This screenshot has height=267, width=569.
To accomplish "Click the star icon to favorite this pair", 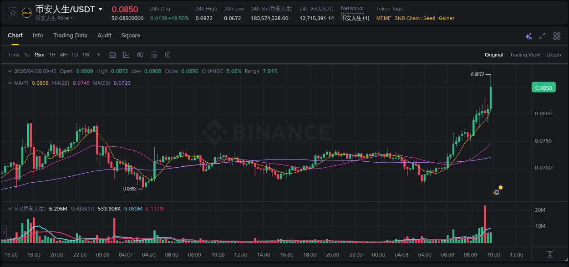I will point(12,12).
